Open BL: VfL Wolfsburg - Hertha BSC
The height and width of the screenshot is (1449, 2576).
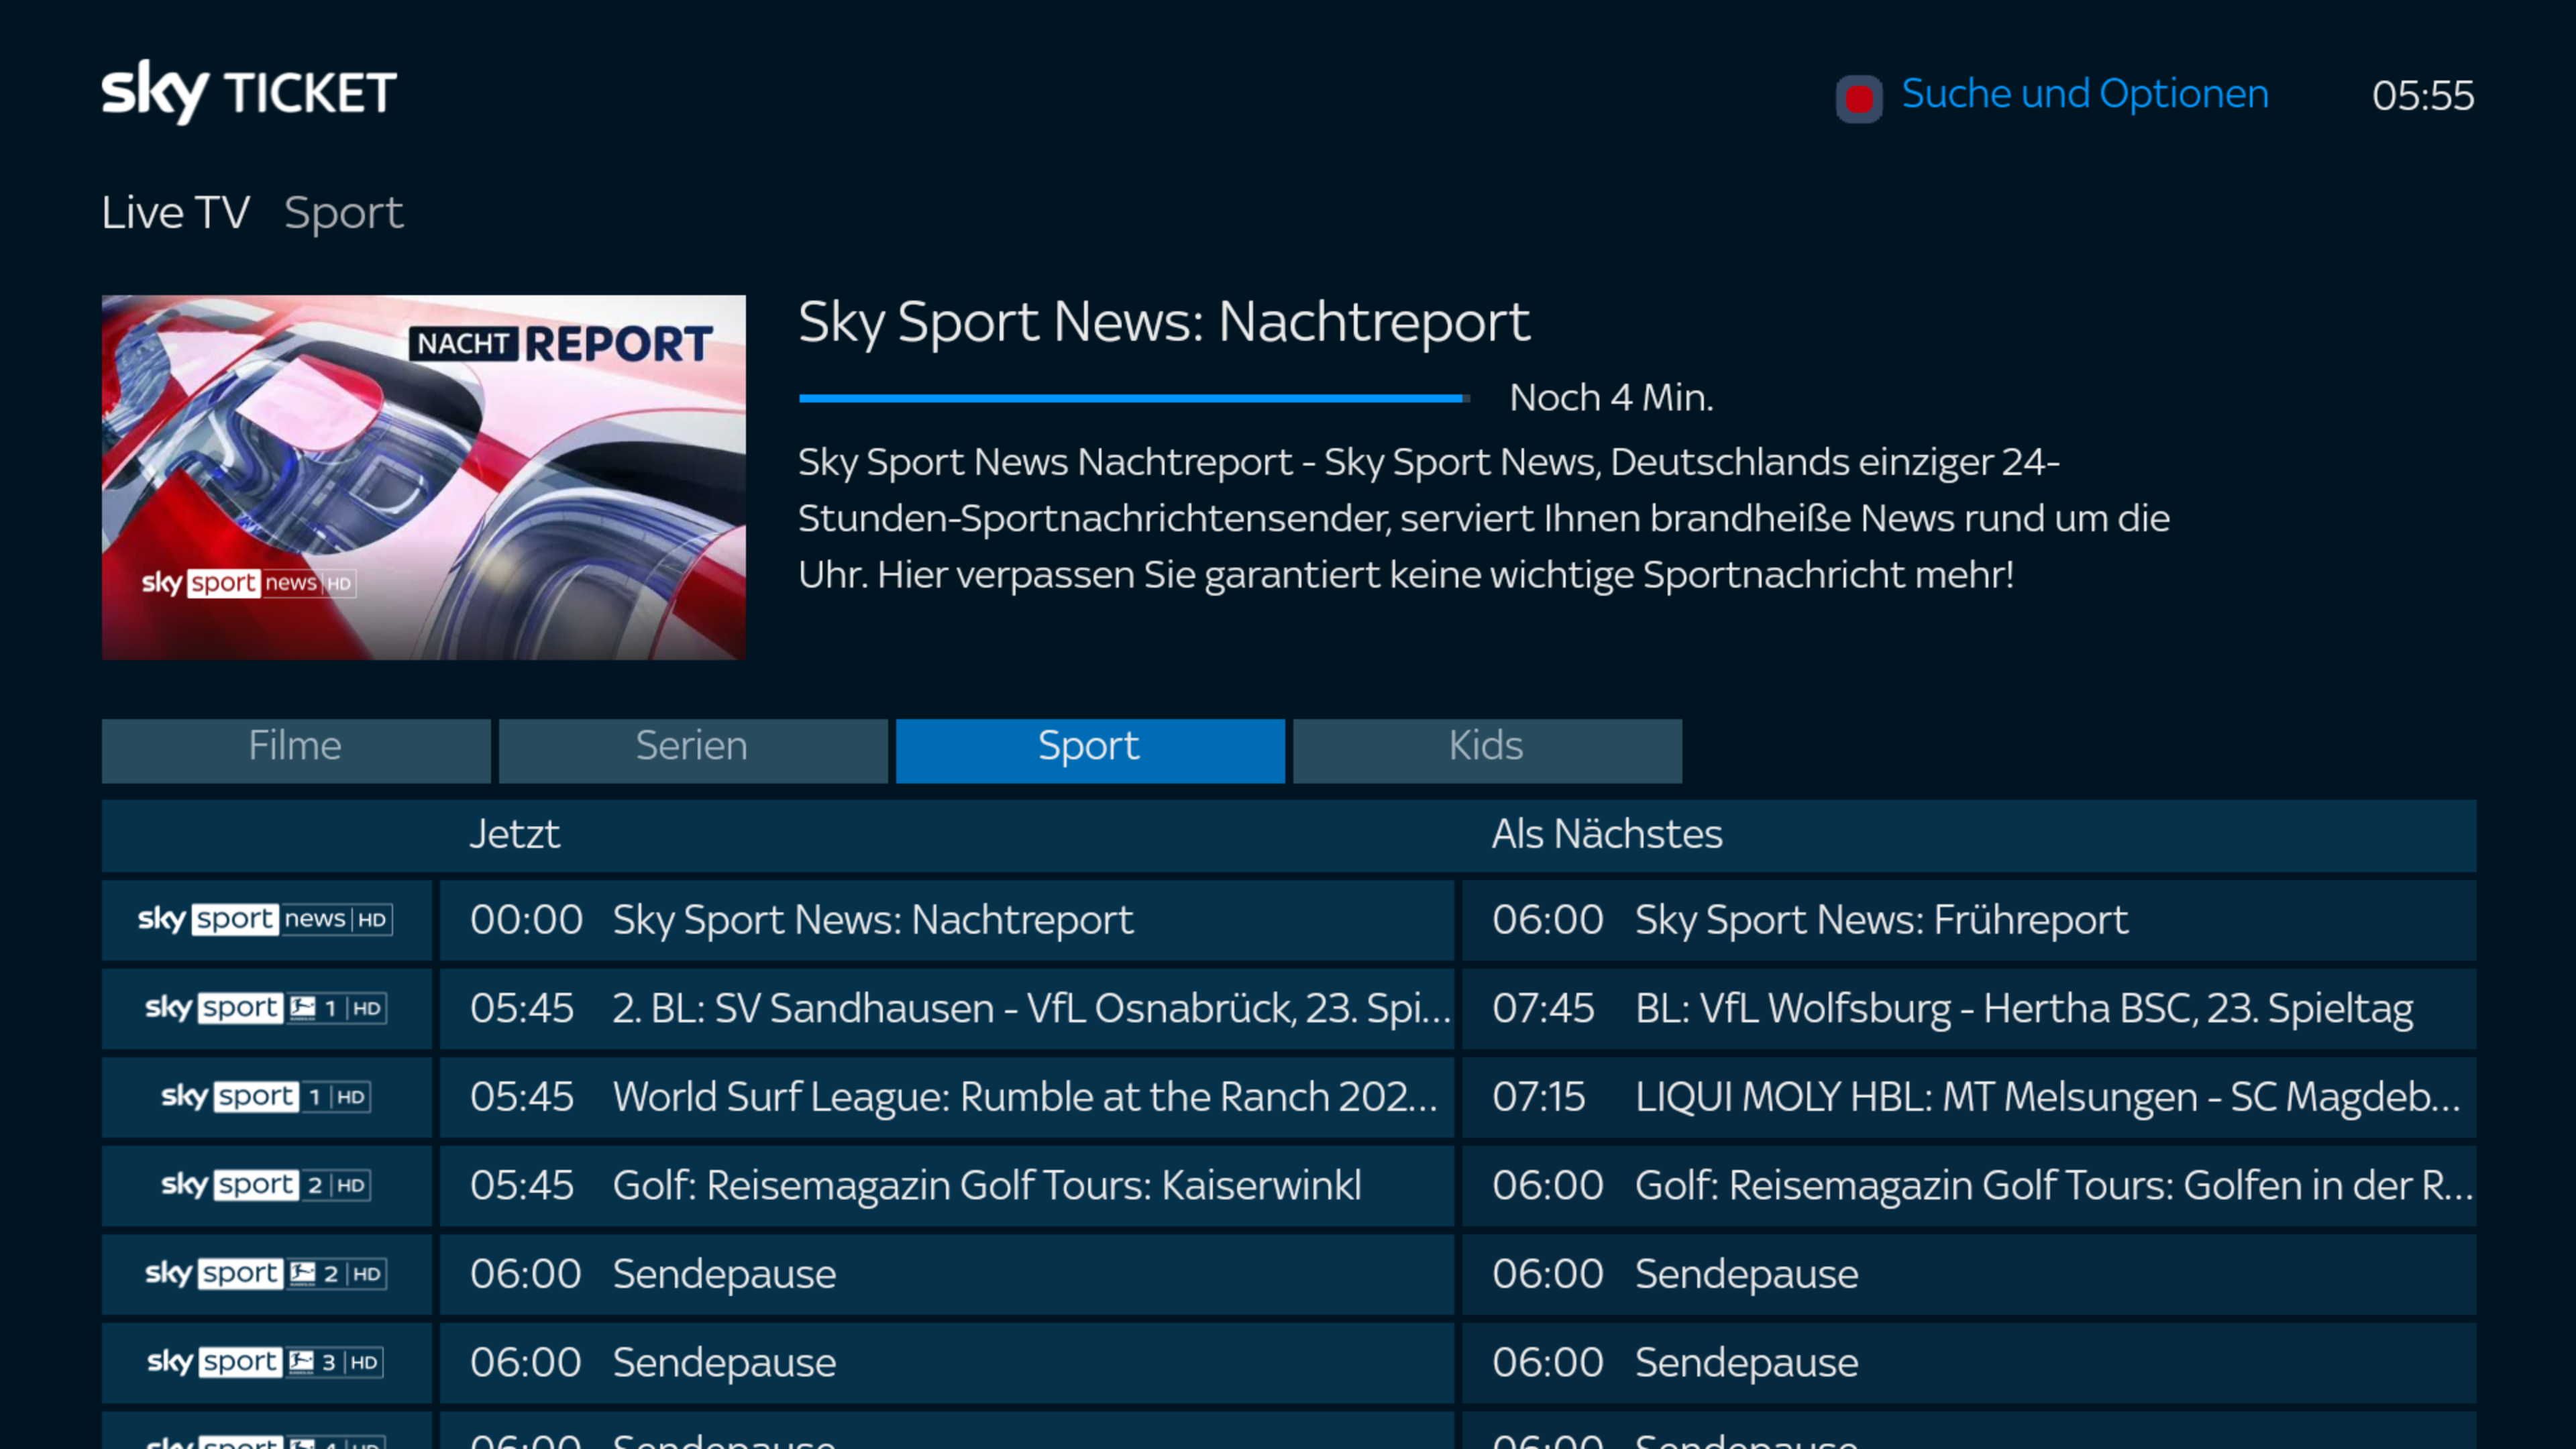click(x=1969, y=1008)
